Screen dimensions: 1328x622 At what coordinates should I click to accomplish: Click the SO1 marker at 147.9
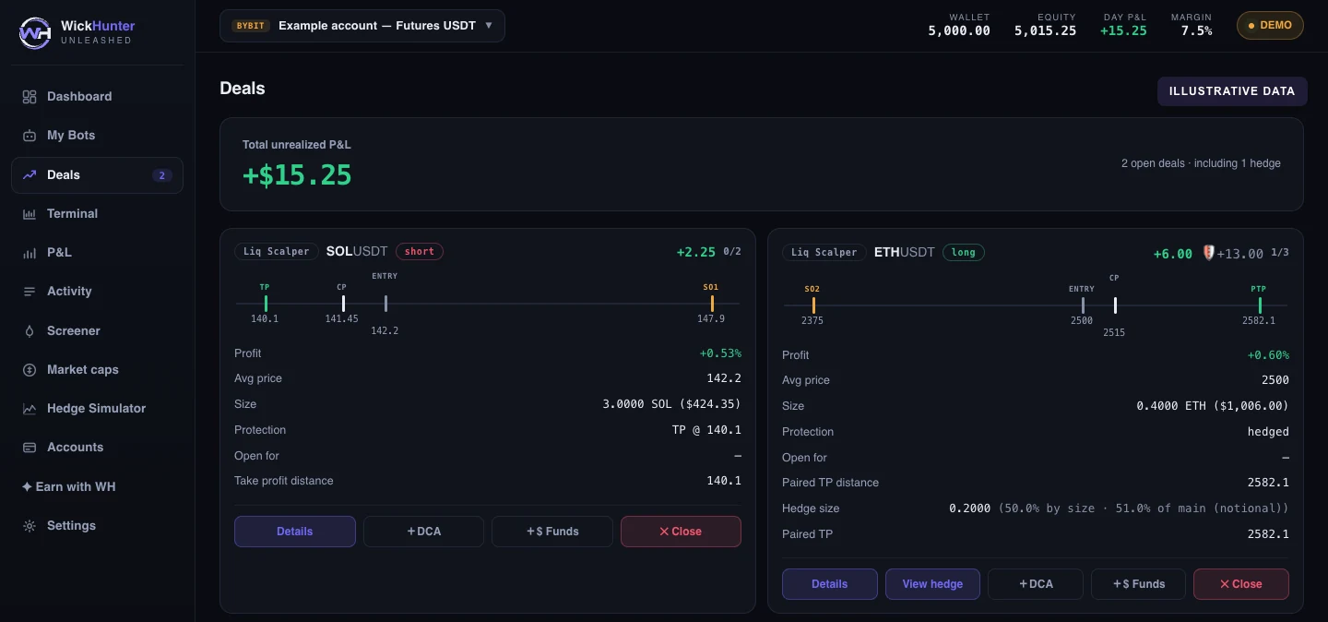pos(711,304)
